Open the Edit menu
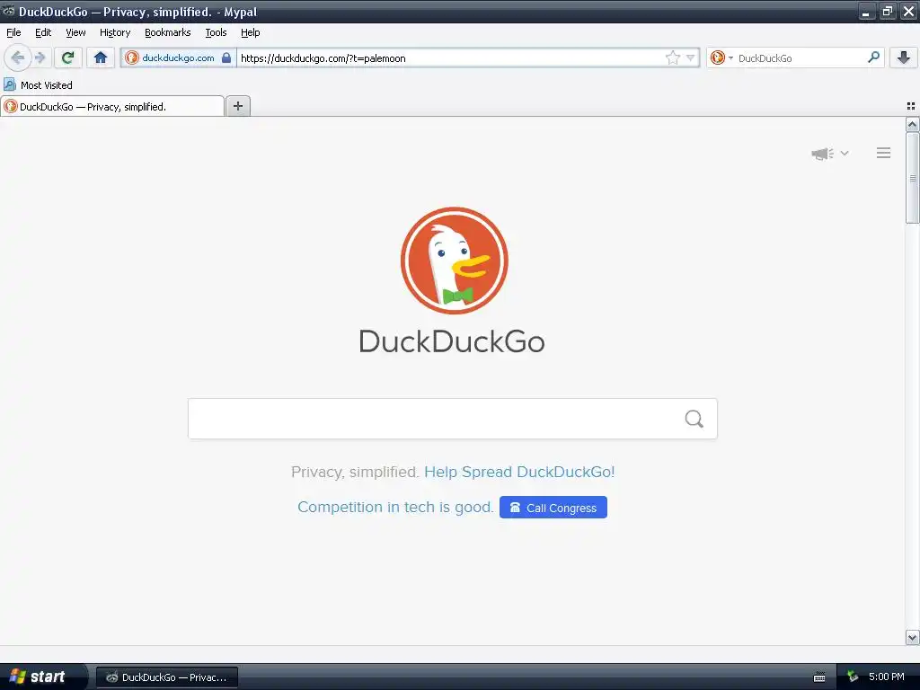The height and width of the screenshot is (690, 920). click(43, 32)
